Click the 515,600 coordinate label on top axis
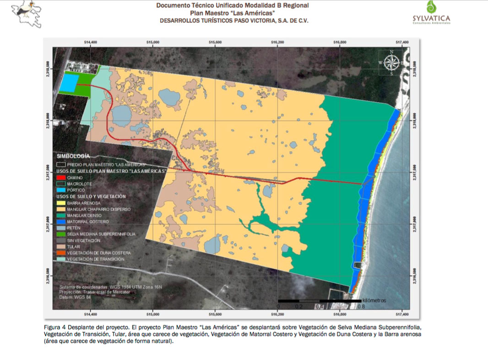 point(215,42)
